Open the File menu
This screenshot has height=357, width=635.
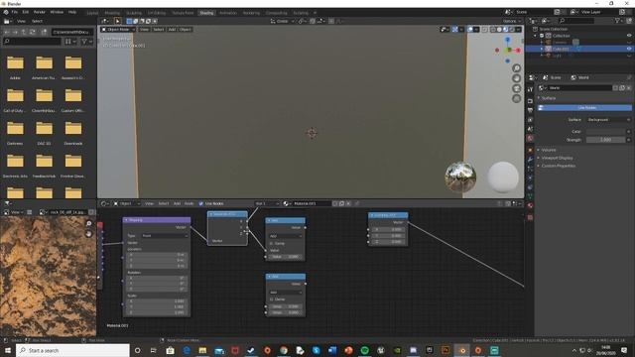coord(15,12)
